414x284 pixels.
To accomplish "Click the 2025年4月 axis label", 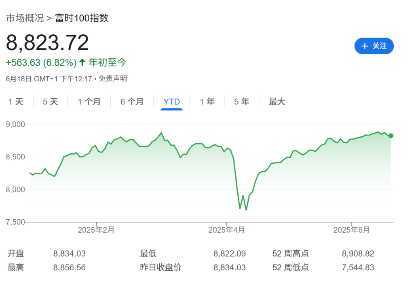I will pyautogui.click(x=226, y=230).
